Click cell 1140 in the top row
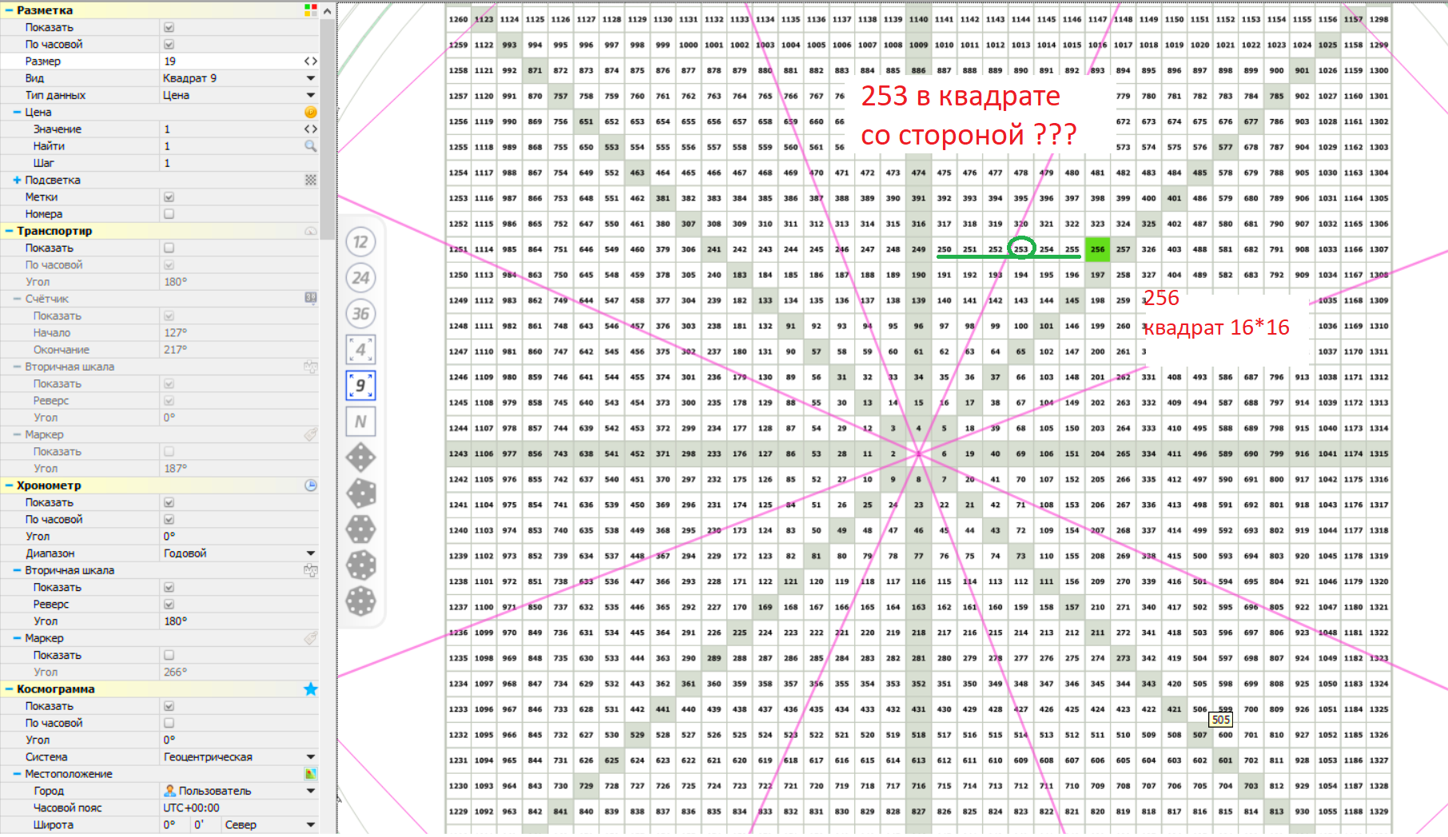 pyautogui.click(x=919, y=19)
